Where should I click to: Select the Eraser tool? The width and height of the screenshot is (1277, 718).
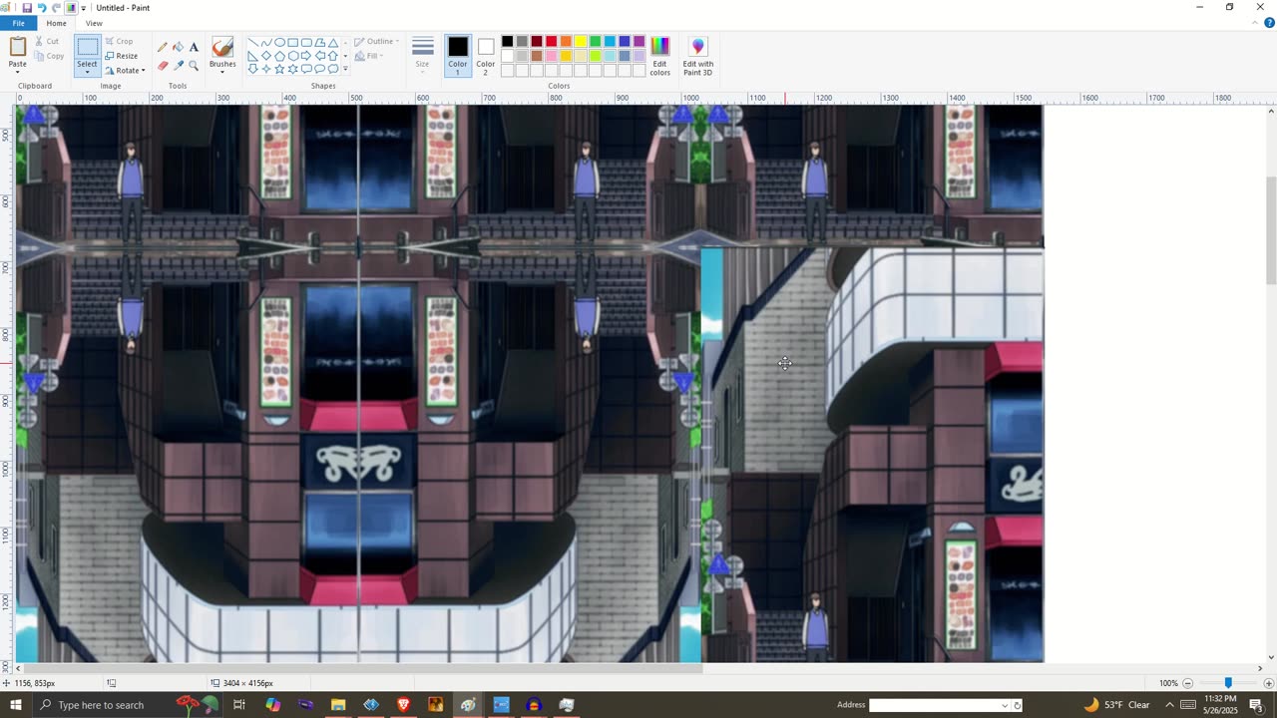coord(163,66)
